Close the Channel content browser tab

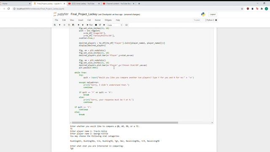coord(133,4)
